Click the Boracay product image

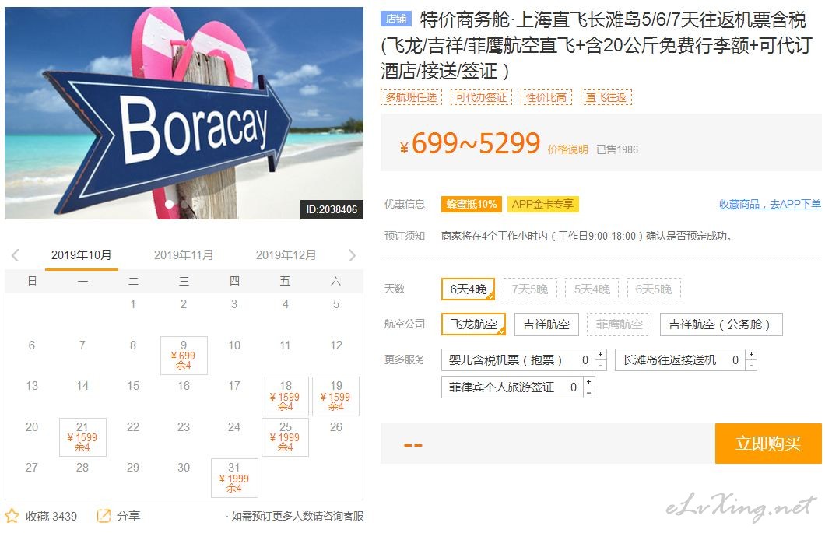(x=184, y=113)
